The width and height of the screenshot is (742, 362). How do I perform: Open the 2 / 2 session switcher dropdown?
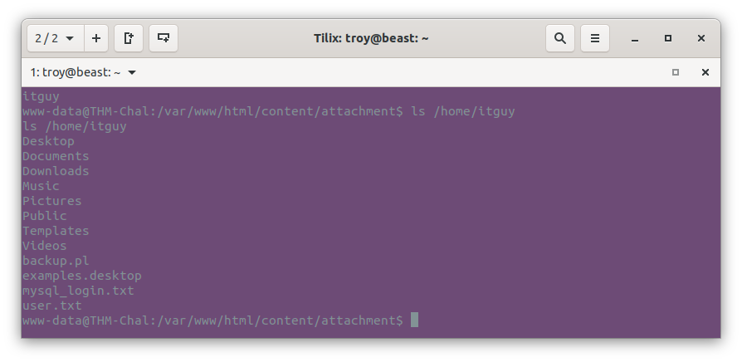tap(56, 38)
